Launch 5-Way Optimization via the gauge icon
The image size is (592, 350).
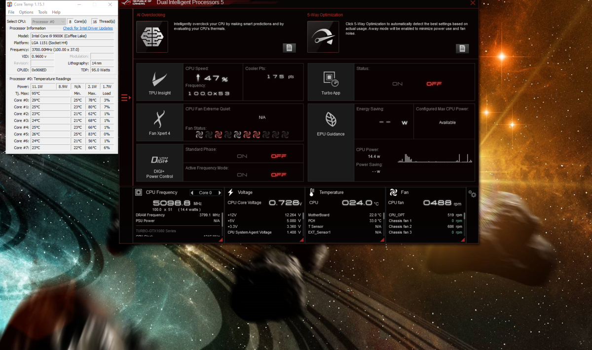[x=323, y=36]
